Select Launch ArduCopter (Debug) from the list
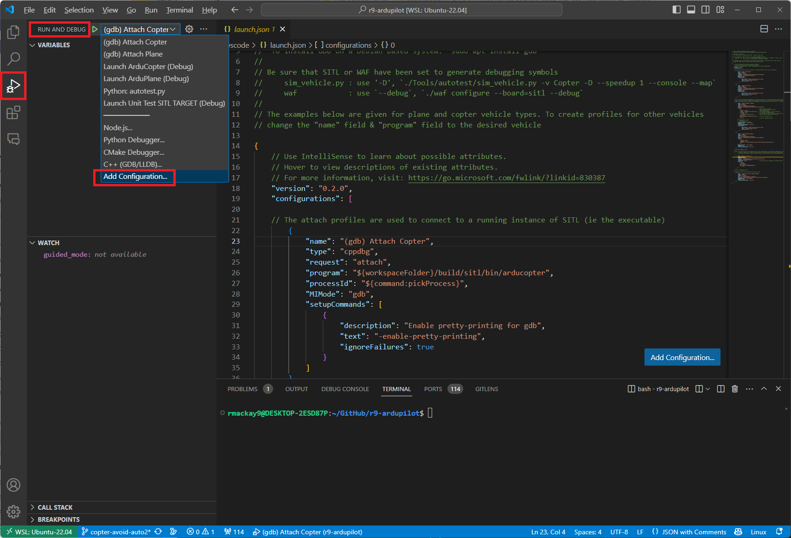 click(148, 66)
